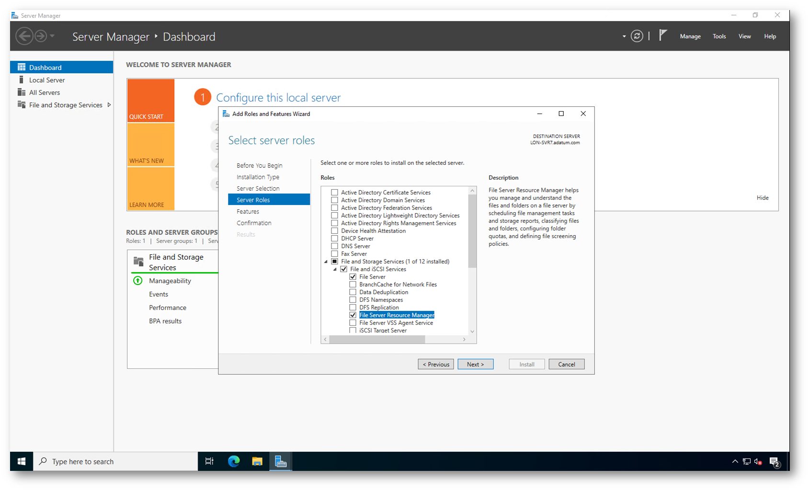The width and height of the screenshot is (810, 491).
Task: Open the Manage menu
Action: (x=690, y=36)
